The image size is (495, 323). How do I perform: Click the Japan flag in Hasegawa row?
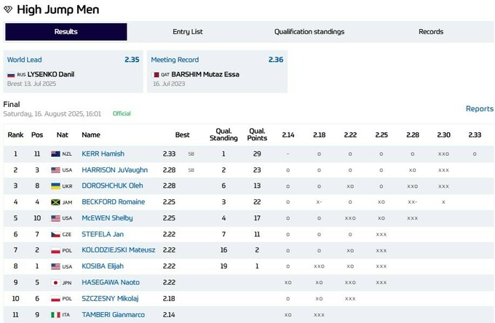click(55, 282)
